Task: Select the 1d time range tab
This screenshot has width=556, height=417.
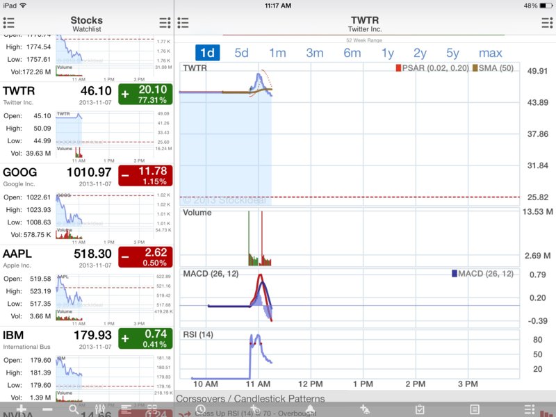Action: 207,53
